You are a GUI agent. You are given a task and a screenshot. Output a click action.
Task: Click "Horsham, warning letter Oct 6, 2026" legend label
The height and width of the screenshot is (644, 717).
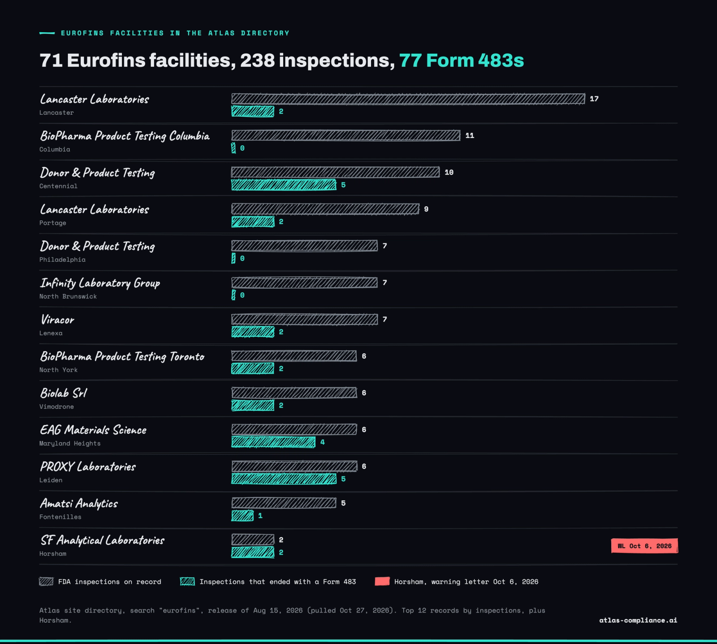(x=466, y=582)
